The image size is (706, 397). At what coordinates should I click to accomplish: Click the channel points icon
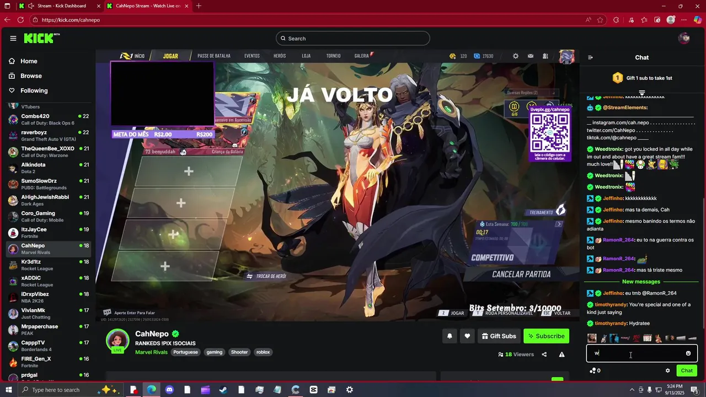593,371
